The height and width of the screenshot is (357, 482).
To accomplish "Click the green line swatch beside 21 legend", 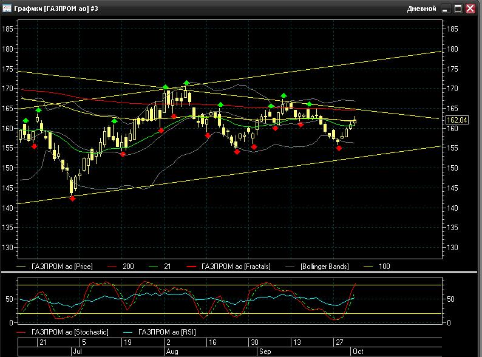I will [x=153, y=267].
